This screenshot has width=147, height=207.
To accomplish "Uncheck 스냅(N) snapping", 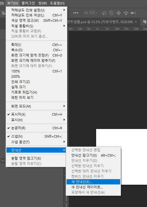I will [x=37, y=136].
